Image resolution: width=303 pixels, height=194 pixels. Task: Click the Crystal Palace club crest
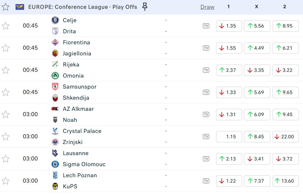(55, 131)
